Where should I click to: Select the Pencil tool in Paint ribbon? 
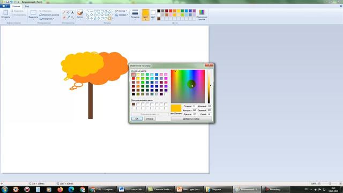pyautogui.click(x=64, y=12)
